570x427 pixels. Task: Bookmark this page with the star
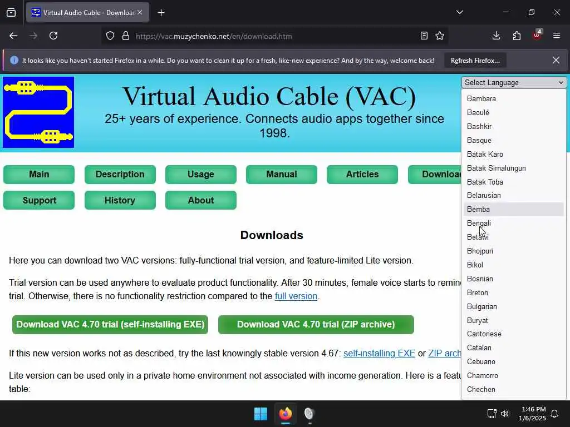[x=440, y=36]
